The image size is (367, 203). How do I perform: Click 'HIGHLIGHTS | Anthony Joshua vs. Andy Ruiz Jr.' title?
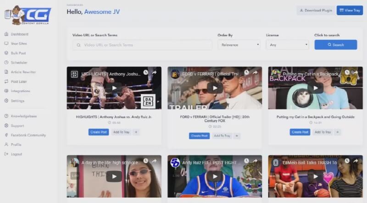point(114,117)
